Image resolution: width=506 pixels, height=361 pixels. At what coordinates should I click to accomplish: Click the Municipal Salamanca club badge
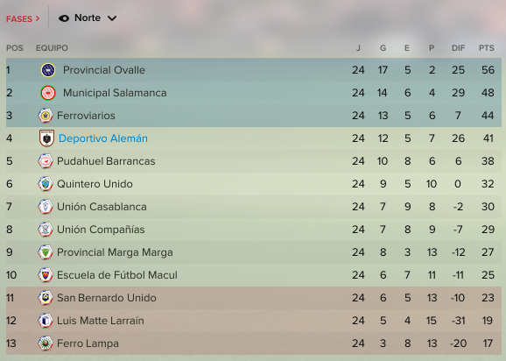click(x=48, y=93)
